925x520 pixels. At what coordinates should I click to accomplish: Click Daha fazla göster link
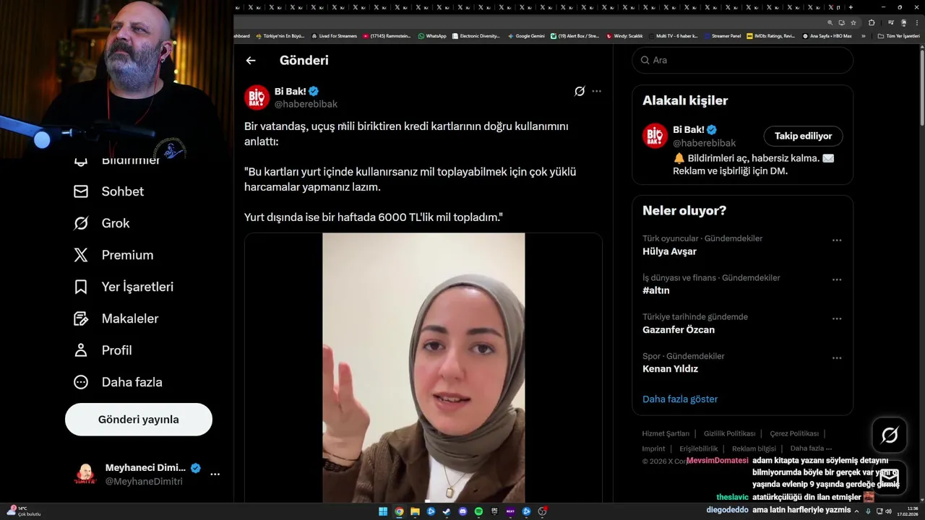(x=680, y=399)
